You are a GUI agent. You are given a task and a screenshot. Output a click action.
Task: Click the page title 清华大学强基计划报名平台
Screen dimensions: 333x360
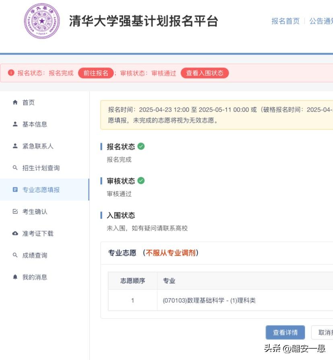(x=144, y=21)
